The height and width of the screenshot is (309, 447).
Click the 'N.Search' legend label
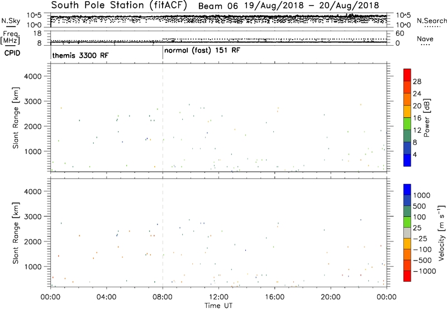432,21
